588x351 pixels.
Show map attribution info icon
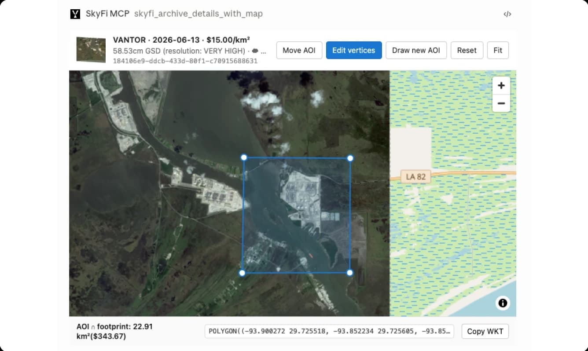[503, 303]
